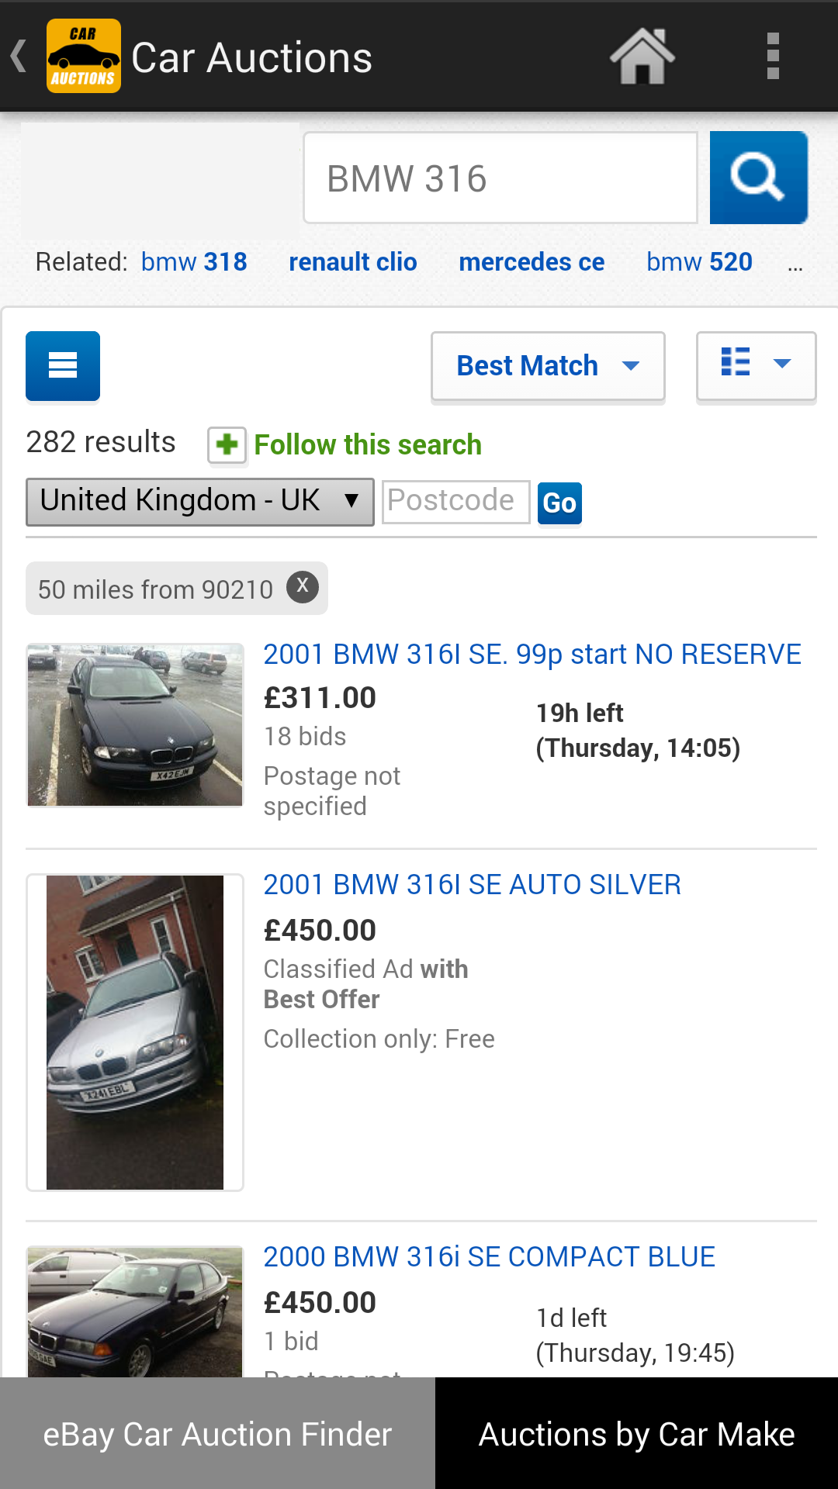Viewport: 838px width, 1489px height.
Task: Open the 2001 BMW 316I SE AUTO SILVER listing
Action: (471, 884)
